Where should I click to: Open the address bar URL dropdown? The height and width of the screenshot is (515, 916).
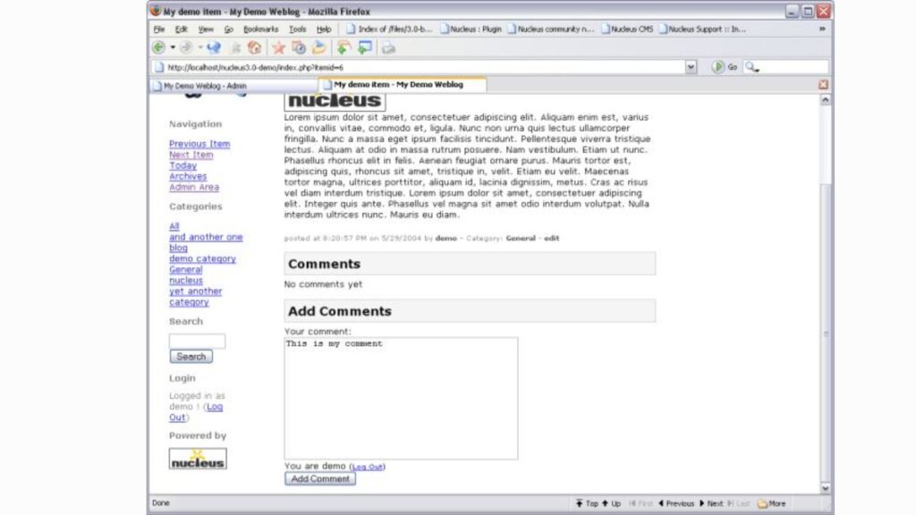(x=691, y=67)
